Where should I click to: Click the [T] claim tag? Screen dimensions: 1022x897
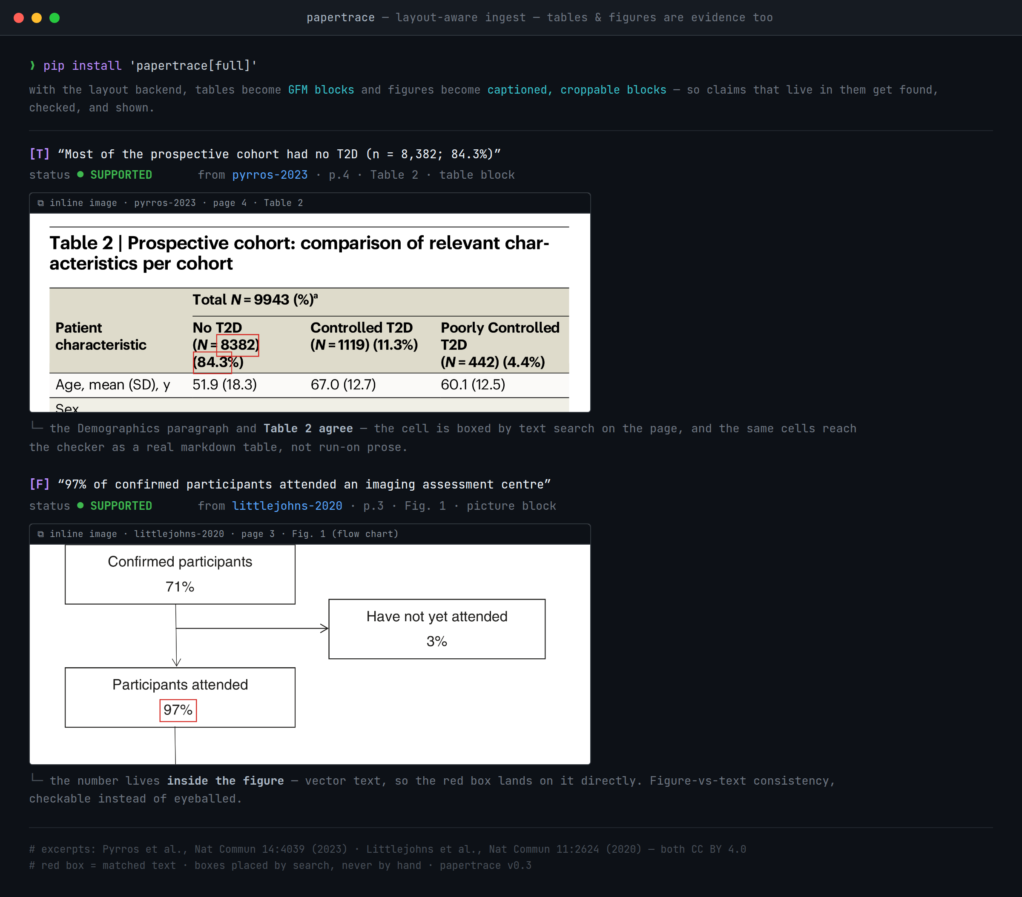pyautogui.click(x=40, y=154)
